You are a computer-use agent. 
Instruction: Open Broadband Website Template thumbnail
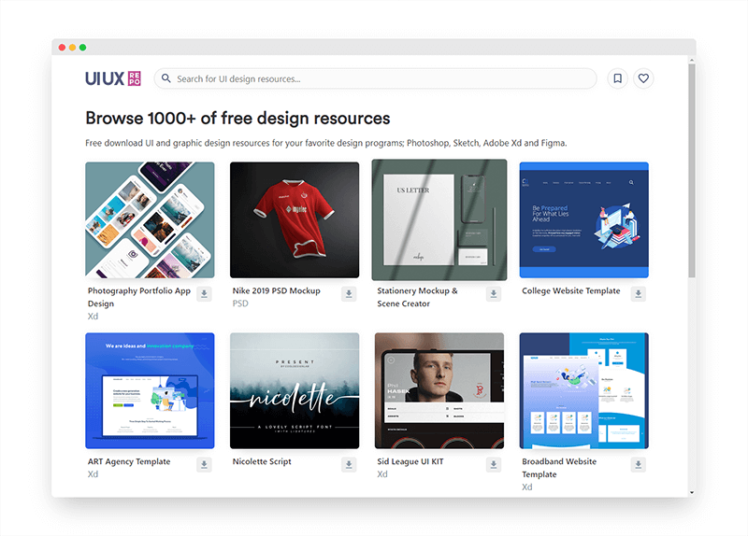pyautogui.click(x=583, y=390)
